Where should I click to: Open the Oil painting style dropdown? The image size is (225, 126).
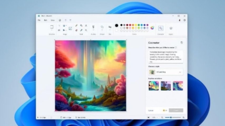pos(166,72)
